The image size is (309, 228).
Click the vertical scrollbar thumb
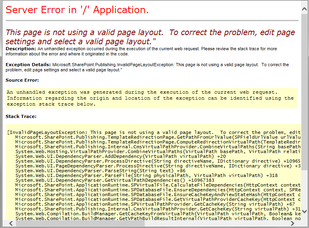point(304,92)
